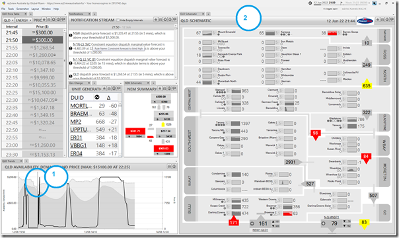
Task: Click the favourite star icon in QLD Schematic header
Action: pyautogui.click(x=378, y=19)
